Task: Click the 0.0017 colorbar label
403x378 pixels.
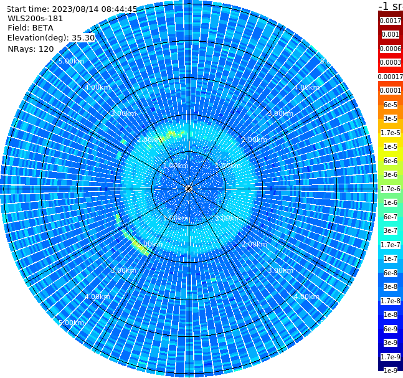Action: pyautogui.click(x=390, y=21)
